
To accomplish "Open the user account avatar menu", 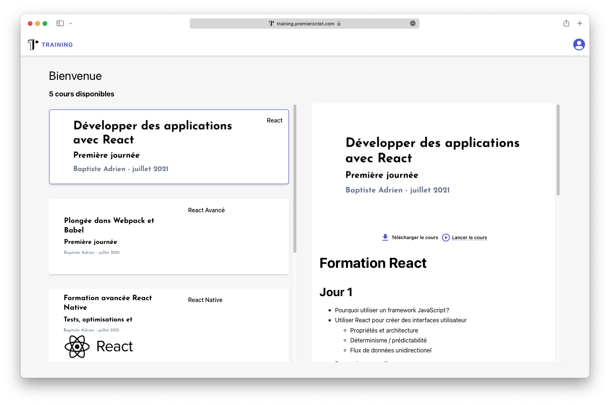I will tap(579, 45).
